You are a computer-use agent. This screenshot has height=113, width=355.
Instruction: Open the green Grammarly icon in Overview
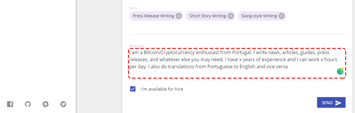[340, 71]
